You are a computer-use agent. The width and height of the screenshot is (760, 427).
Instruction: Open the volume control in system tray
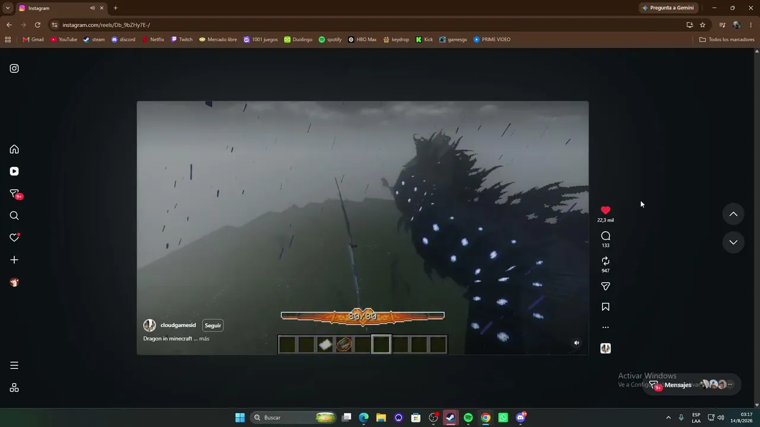coord(721,418)
